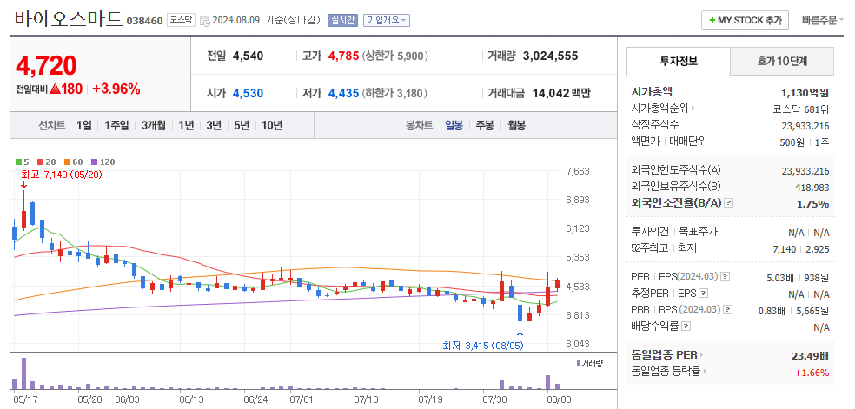The width and height of the screenshot is (855, 409).
Task: Select 주봉 candlestick chart
Action: [x=485, y=125]
